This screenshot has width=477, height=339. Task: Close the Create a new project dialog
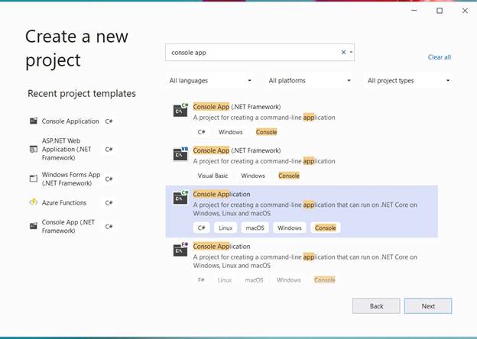pyautogui.click(x=465, y=11)
